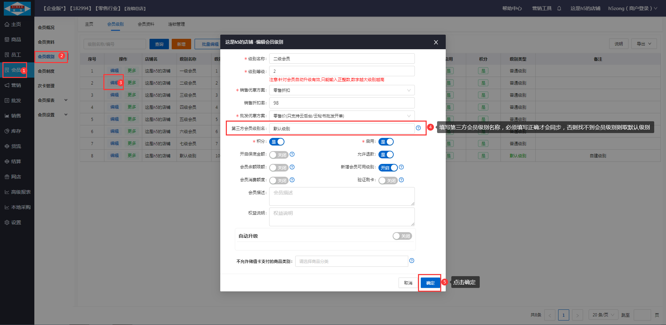Image resolution: width=666 pixels, height=325 pixels.
Task: Open 商品 in the left sidebar
Action: click(x=16, y=39)
